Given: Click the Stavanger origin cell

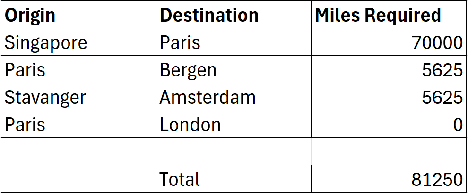Looking at the screenshot, I should (78, 98).
